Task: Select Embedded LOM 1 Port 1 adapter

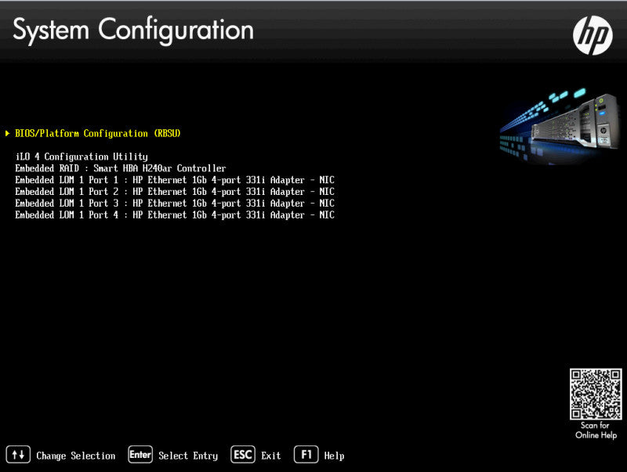Action: 175,180
